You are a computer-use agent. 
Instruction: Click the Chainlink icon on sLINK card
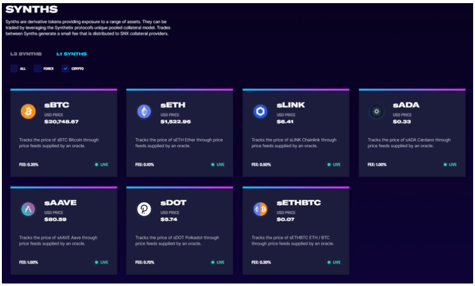260,112
